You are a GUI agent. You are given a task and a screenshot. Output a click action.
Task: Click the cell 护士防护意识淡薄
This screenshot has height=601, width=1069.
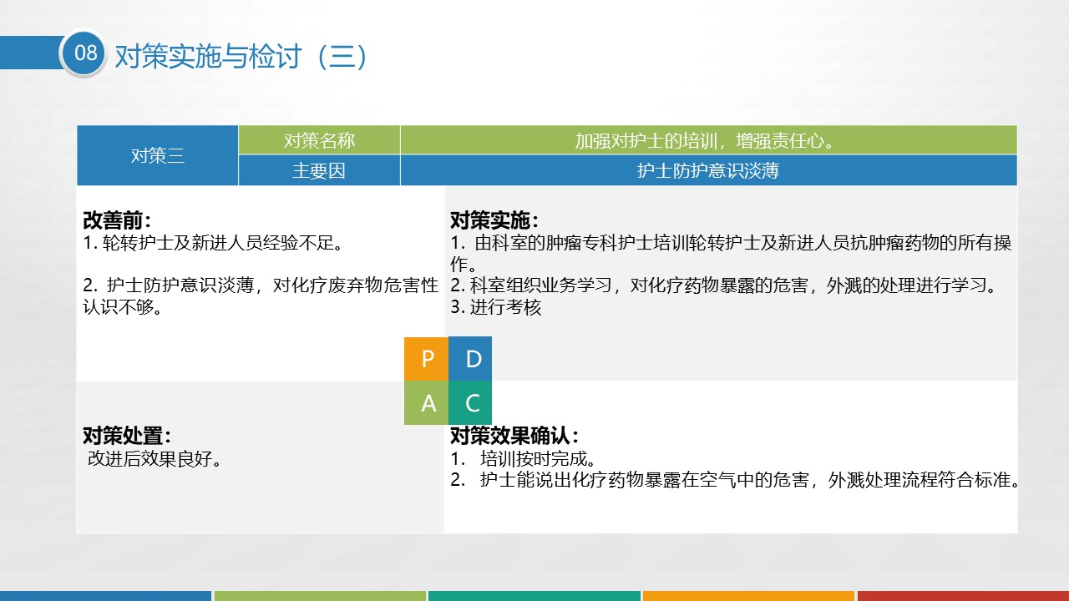click(708, 170)
